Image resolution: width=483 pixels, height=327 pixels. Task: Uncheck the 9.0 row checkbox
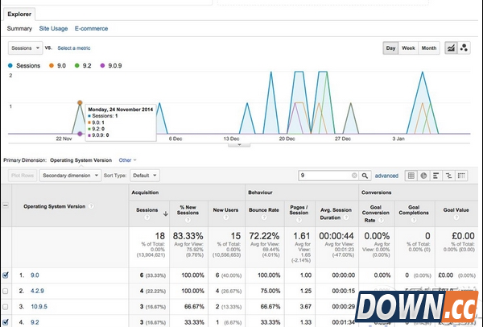point(7,275)
